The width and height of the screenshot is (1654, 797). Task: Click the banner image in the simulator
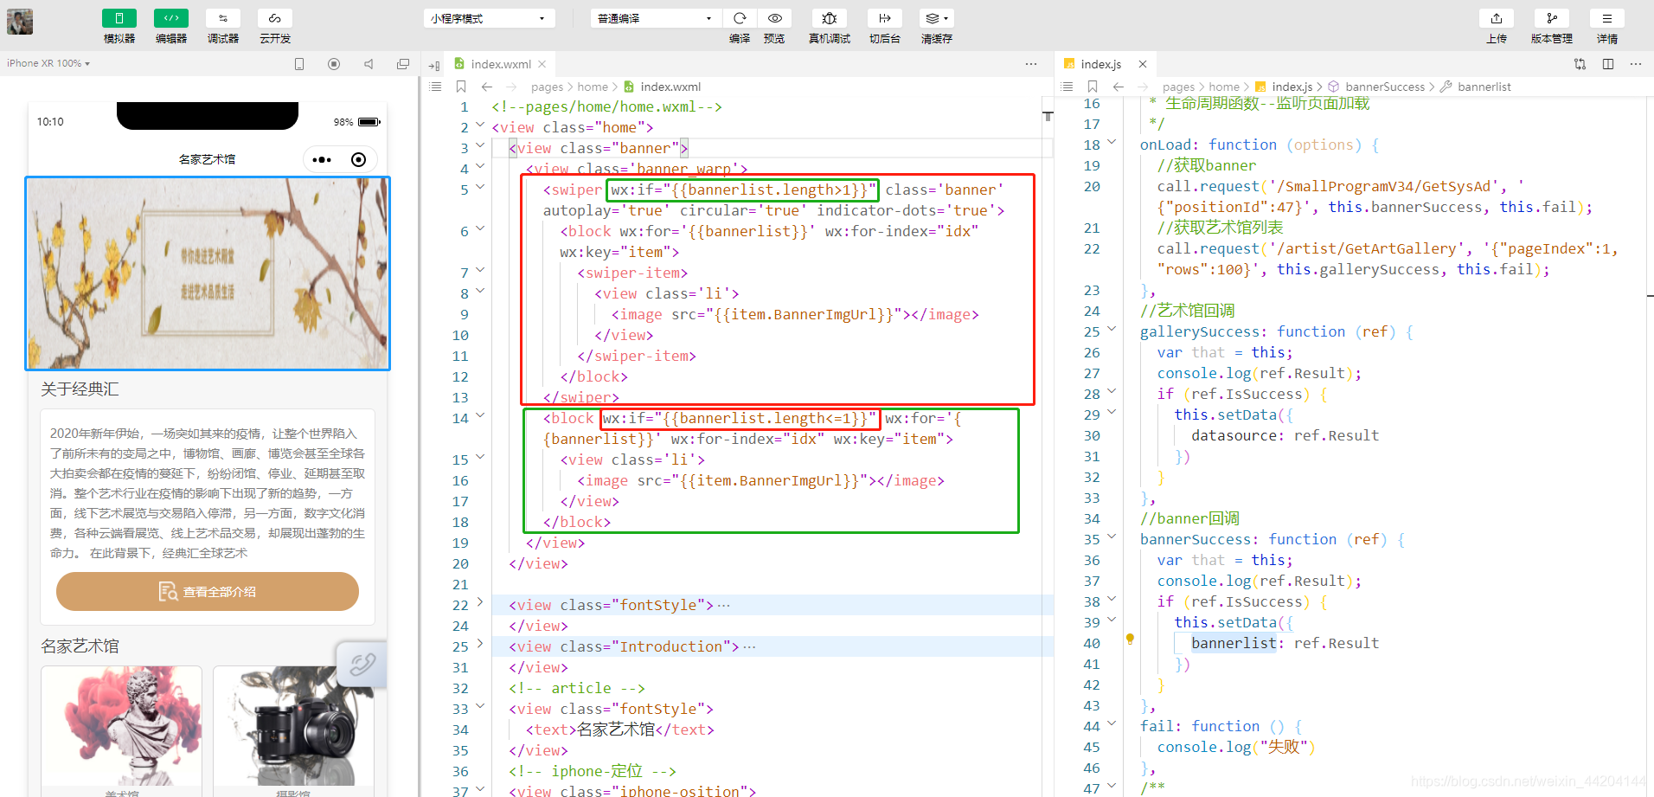(208, 273)
